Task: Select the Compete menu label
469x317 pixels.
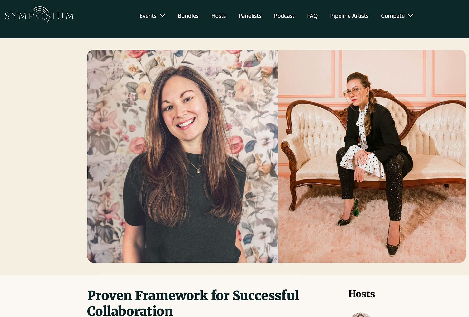Action: (393, 16)
